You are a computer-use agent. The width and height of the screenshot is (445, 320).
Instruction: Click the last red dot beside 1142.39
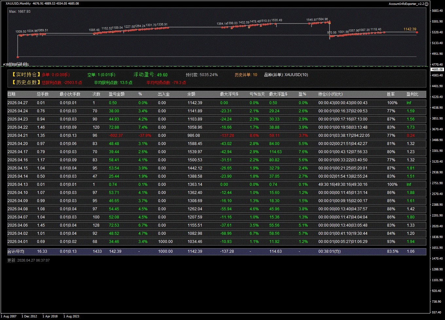pos(417,32)
